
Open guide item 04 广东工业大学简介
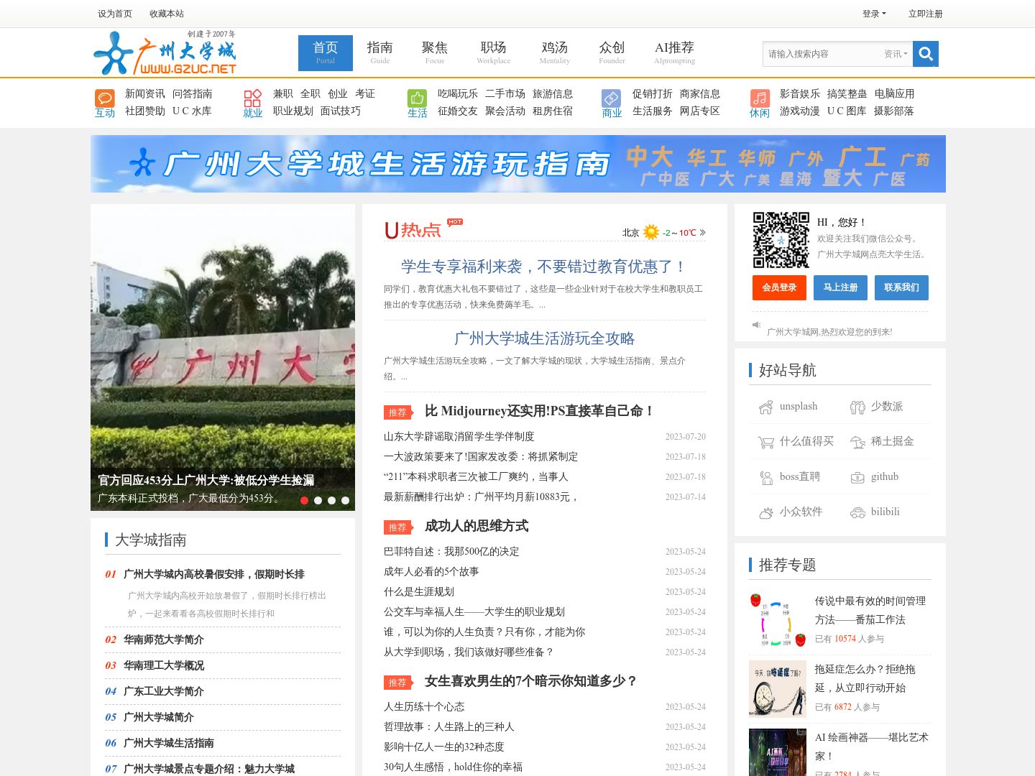(x=164, y=691)
